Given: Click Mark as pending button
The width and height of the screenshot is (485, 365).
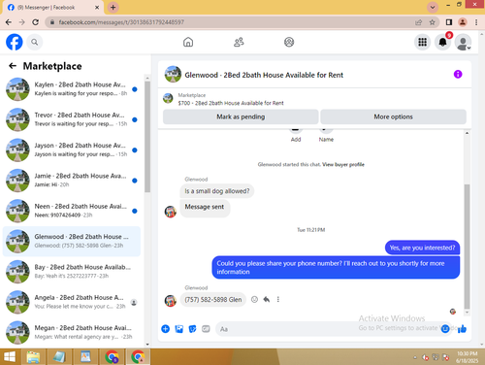Looking at the screenshot, I should point(241,116).
